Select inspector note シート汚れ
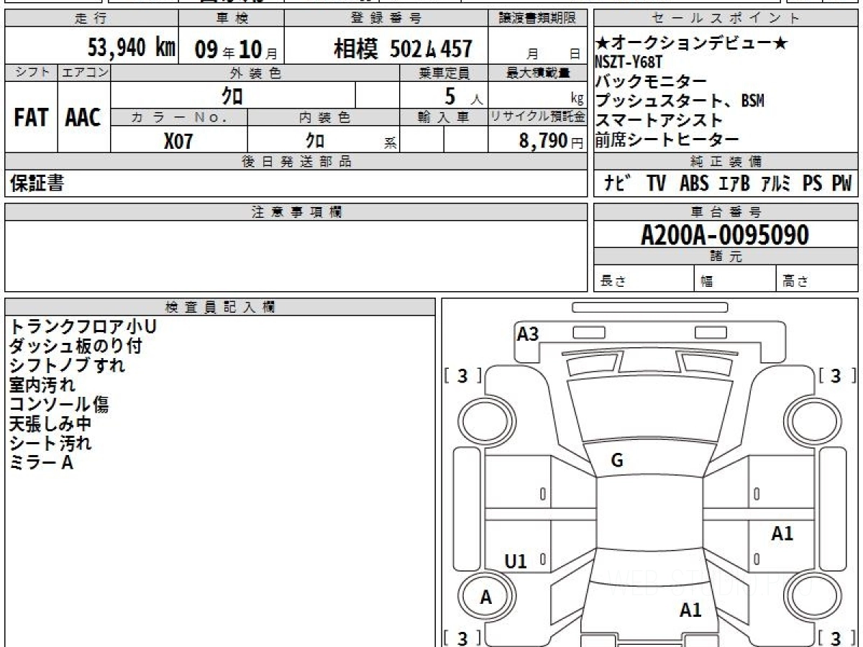863x647 pixels. point(50,443)
